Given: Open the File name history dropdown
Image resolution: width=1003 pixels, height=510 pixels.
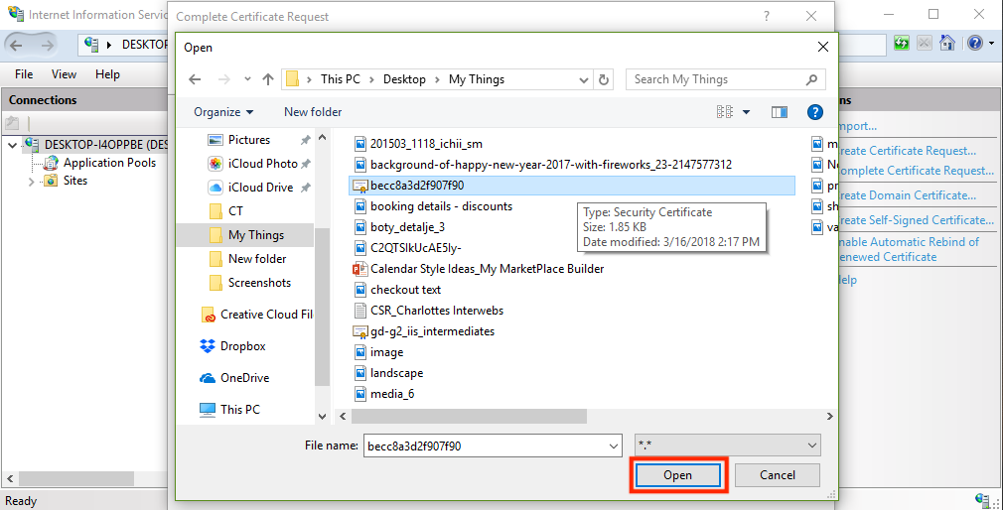Looking at the screenshot, I should 612,446.
